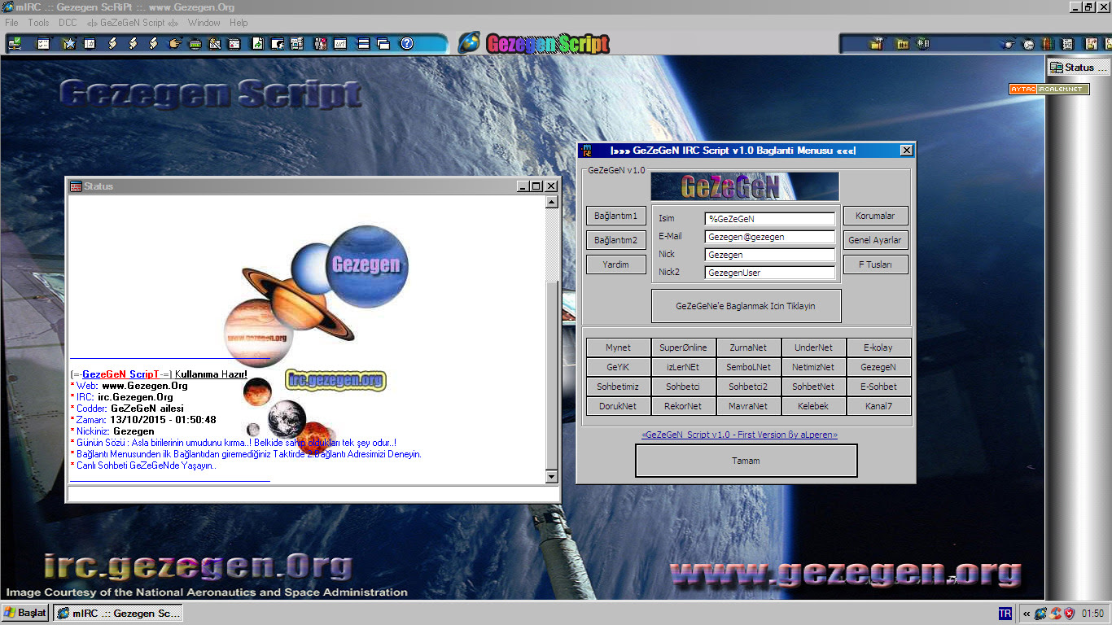Click the folder #+ icon
Image resolution: width=1112 pixels, height=625 pixels.
902,44
